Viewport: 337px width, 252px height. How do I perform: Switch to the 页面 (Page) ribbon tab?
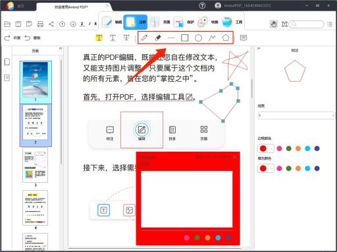[160, 22]
